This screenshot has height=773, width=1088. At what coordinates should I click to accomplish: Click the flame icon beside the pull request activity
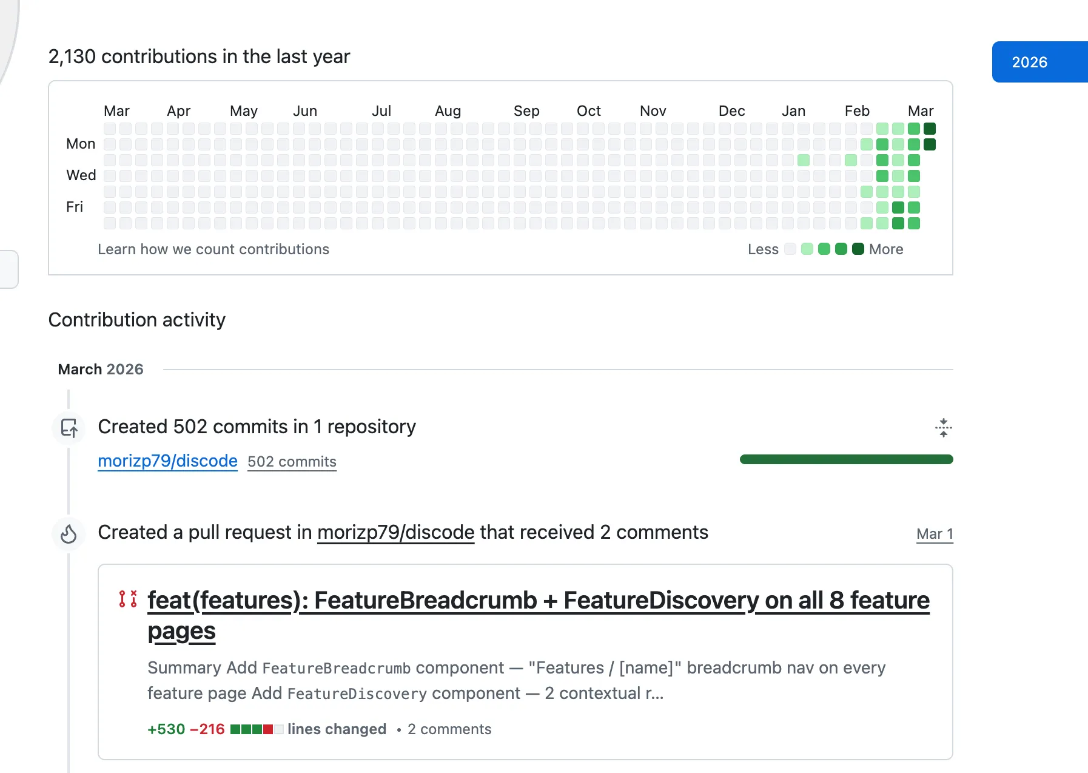coord(69,534)
